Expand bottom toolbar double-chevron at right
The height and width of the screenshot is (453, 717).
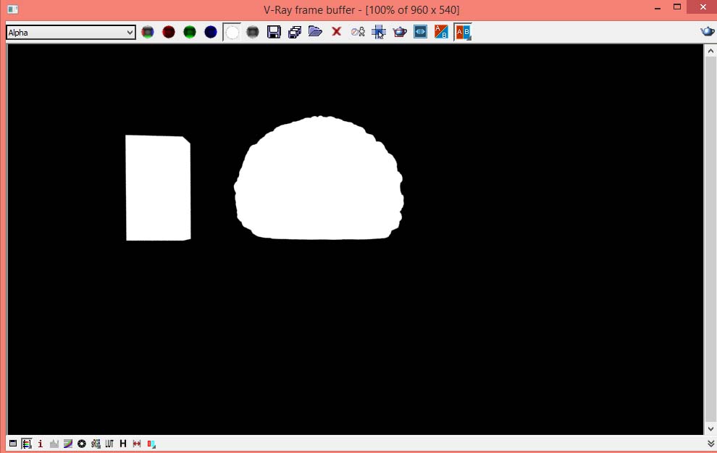pyautogui.click(x=710, y=444)
